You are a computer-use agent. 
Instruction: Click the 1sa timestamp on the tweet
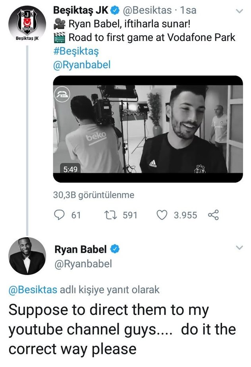(x=188, y=10)
